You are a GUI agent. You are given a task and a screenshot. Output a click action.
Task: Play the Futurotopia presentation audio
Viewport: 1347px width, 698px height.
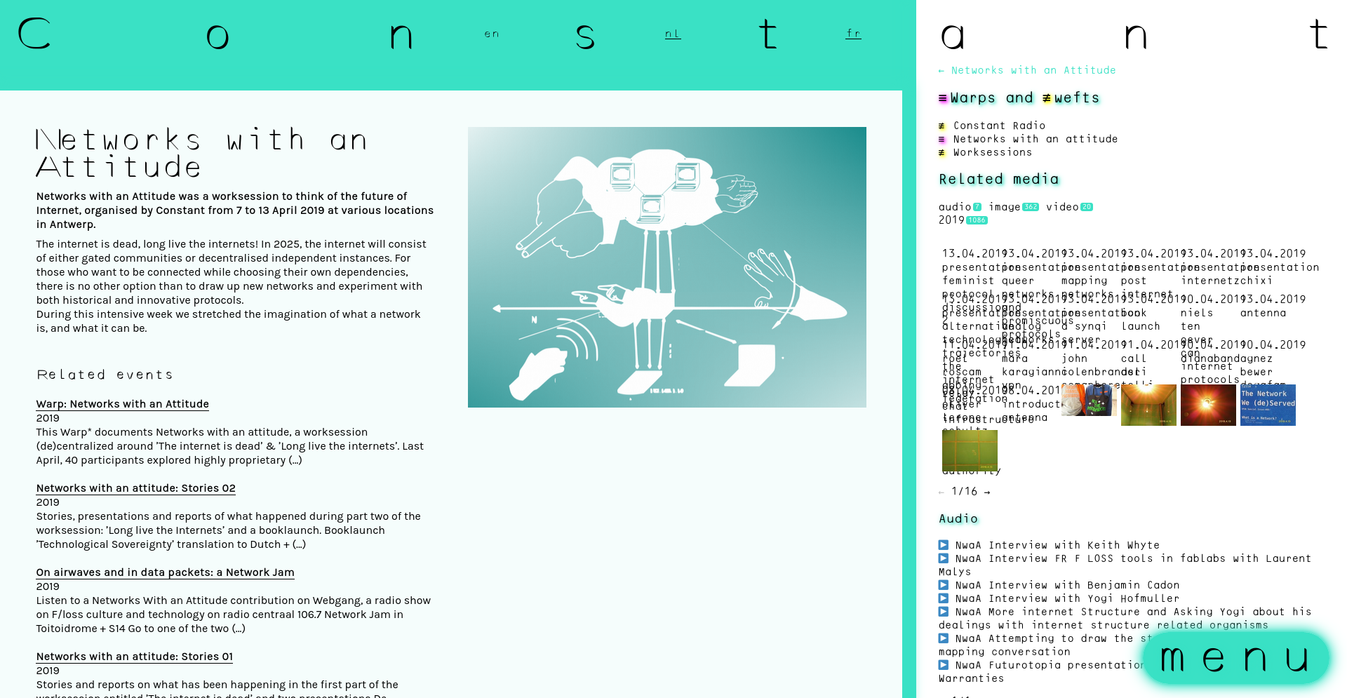pyautogui.click(x=944, y=665)
